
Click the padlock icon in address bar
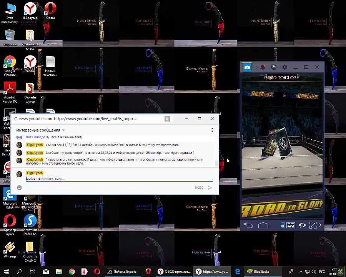tap(167, 119)
